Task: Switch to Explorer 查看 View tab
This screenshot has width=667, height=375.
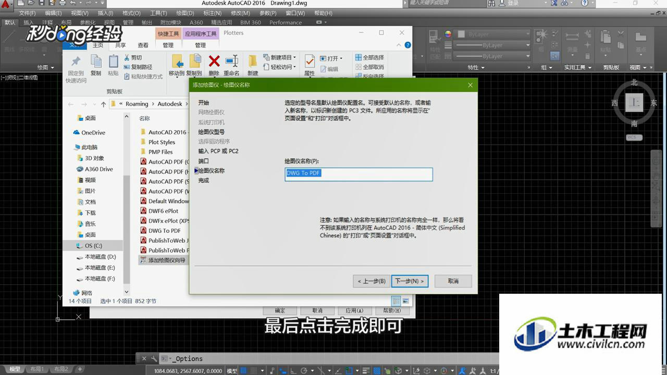Action: click(143, 45)
